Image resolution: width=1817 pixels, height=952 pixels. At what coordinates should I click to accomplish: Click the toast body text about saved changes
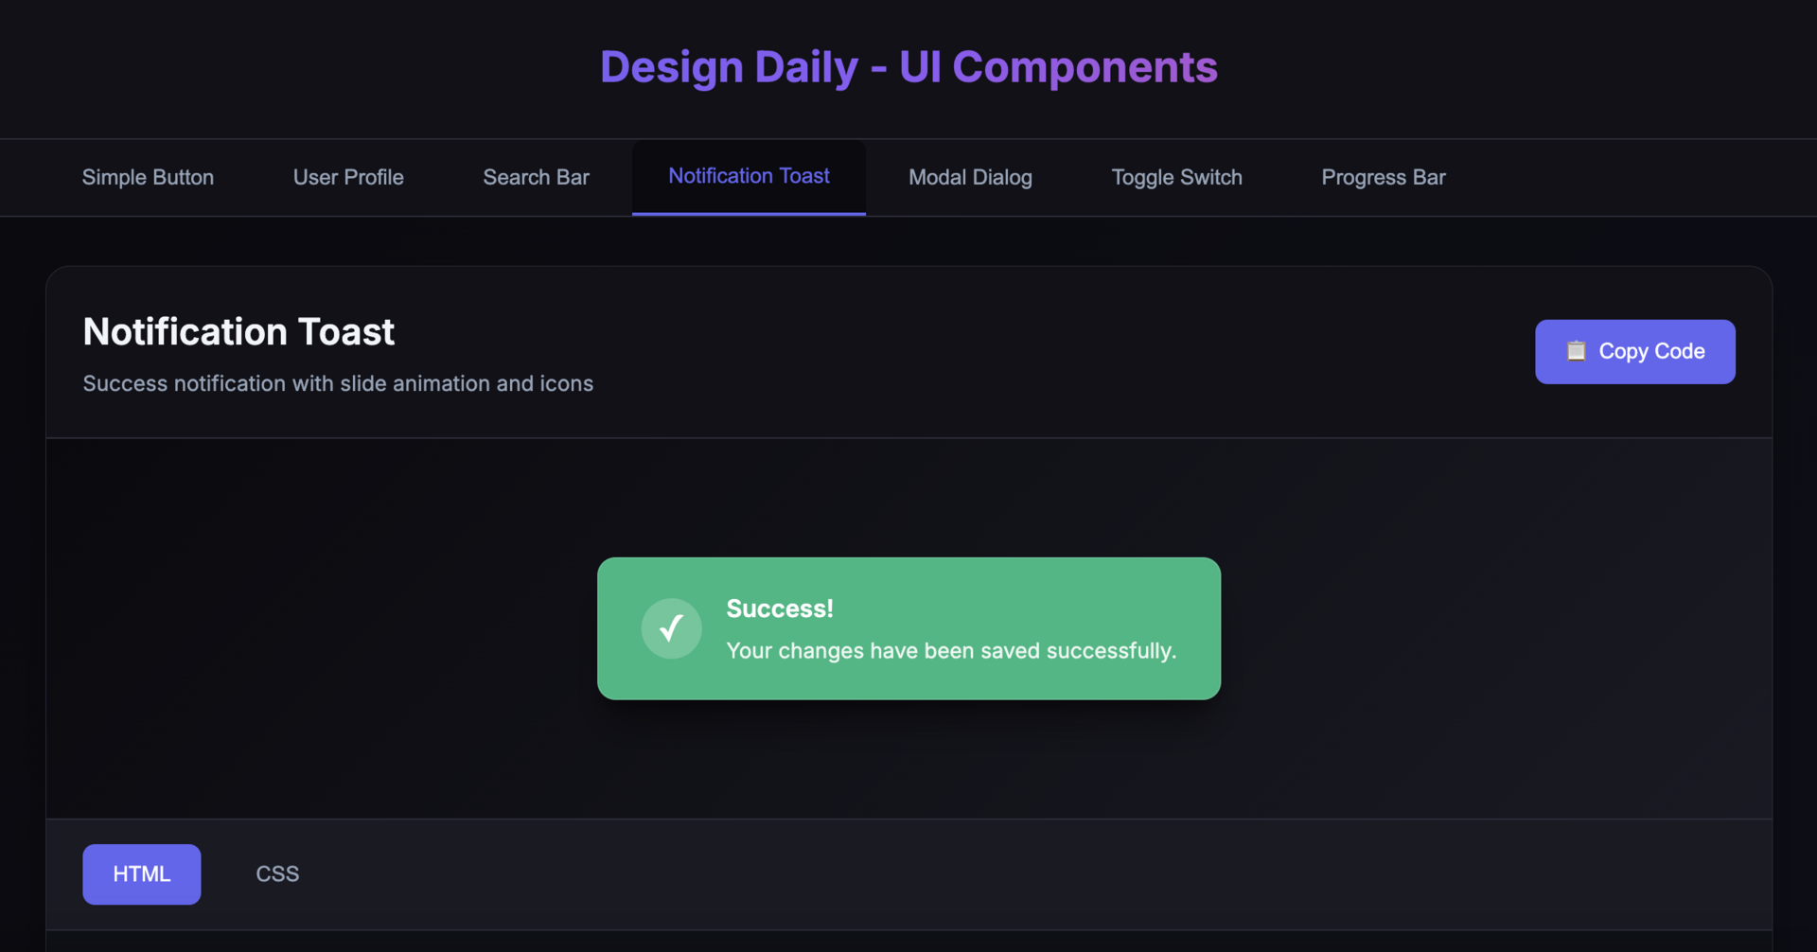point(951,651)
